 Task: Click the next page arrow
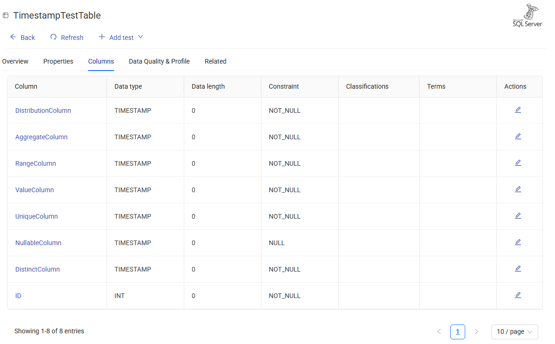476,331
